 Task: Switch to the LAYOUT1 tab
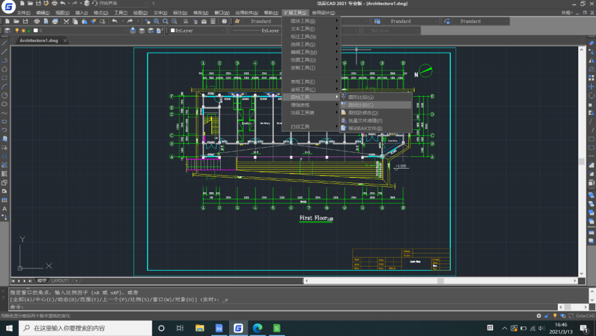click(x=61, y=281)
